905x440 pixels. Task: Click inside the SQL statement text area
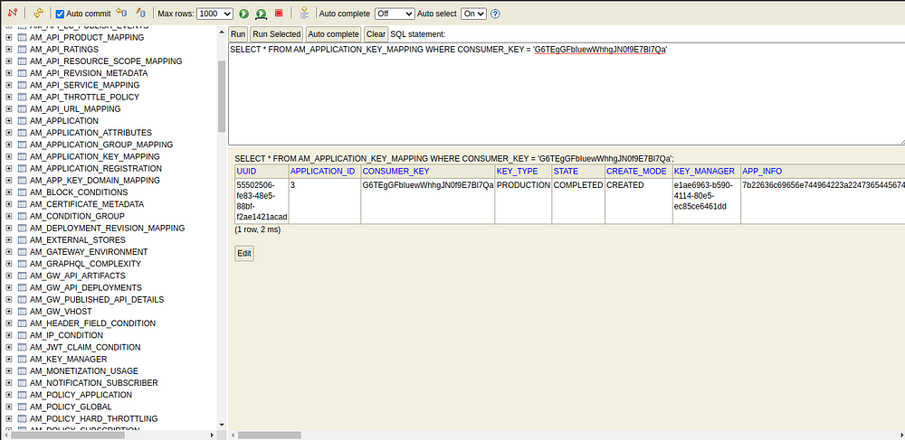[x=567, y=94]
